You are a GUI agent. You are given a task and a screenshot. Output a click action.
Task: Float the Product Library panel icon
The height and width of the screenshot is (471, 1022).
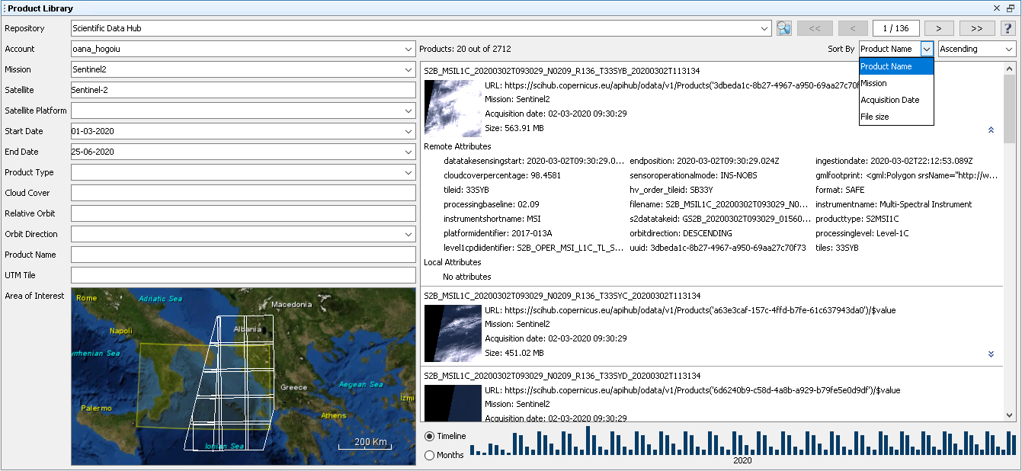[1011, 8]
